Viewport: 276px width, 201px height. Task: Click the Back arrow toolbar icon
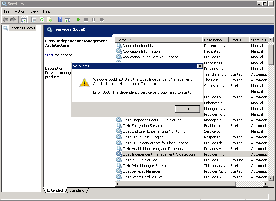(5, 19)
